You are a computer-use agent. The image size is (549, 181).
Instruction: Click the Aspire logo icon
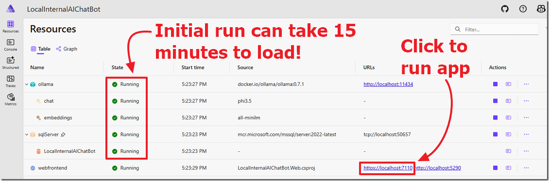11,9
